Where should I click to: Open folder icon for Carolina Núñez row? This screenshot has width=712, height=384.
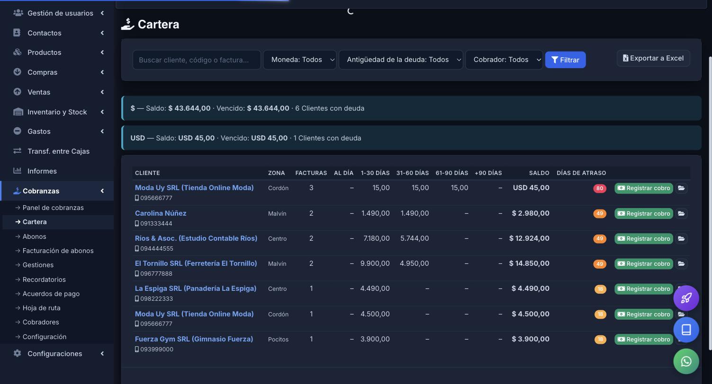point(681,213)
